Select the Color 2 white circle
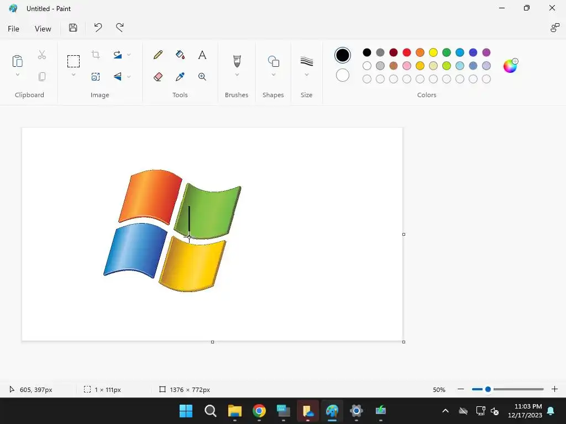 pyautogui.click(x=343, y=75)
